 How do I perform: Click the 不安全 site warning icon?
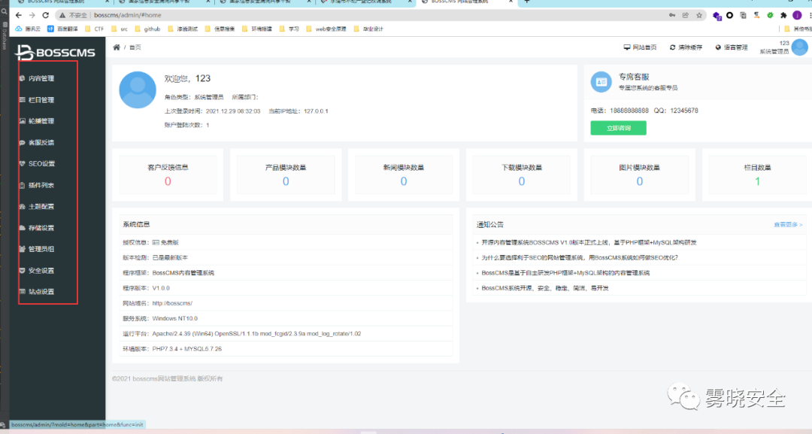(x=62, y=16)
